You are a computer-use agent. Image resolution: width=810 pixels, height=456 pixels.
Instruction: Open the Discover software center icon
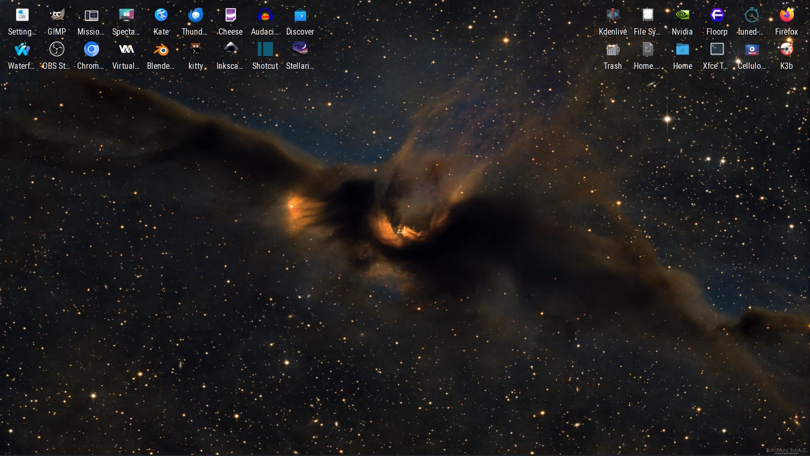300,16
